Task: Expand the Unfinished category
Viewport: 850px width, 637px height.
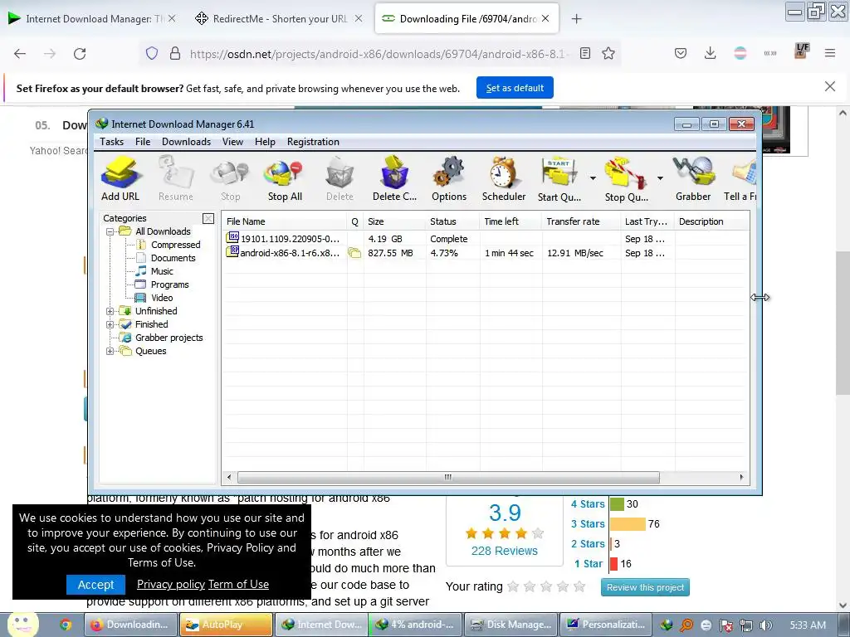Action: pyautogui.click(x=110, y=312)
